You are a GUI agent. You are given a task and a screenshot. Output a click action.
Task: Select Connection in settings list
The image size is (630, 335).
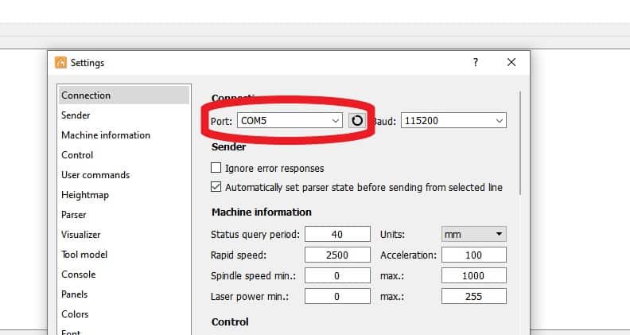(124, 95)
